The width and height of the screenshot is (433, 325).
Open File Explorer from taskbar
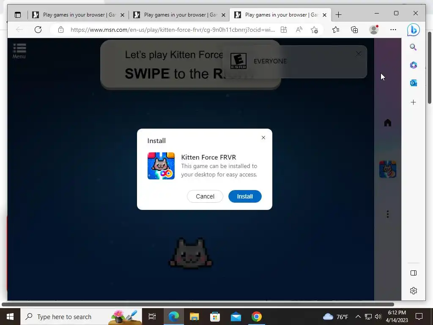[x=195, y=317]
